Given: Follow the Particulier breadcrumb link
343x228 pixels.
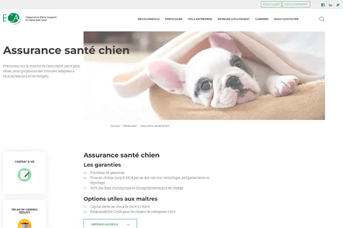Looking at the screenshot, I should 130,126.
